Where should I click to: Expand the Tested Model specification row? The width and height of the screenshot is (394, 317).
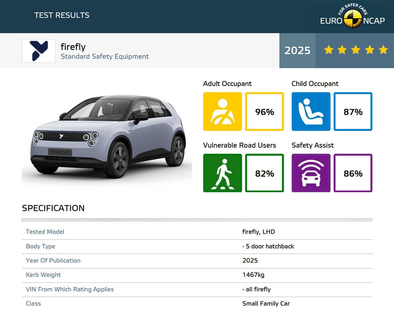pyautogui.click(x=45, y=232)
